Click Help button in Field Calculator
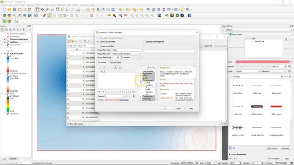The height and width of the screenshot is (165, 294). pos(191,108)
